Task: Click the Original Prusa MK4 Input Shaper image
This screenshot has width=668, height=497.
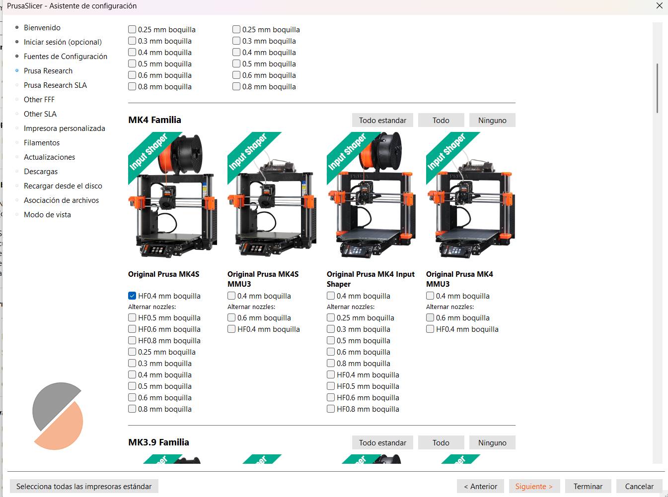Action: click(371, 195)
